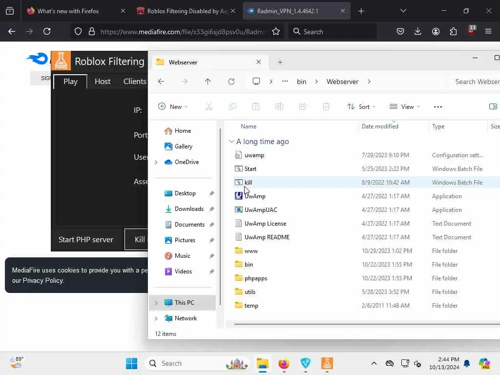Click the Windows taskbar Search box

197,363
